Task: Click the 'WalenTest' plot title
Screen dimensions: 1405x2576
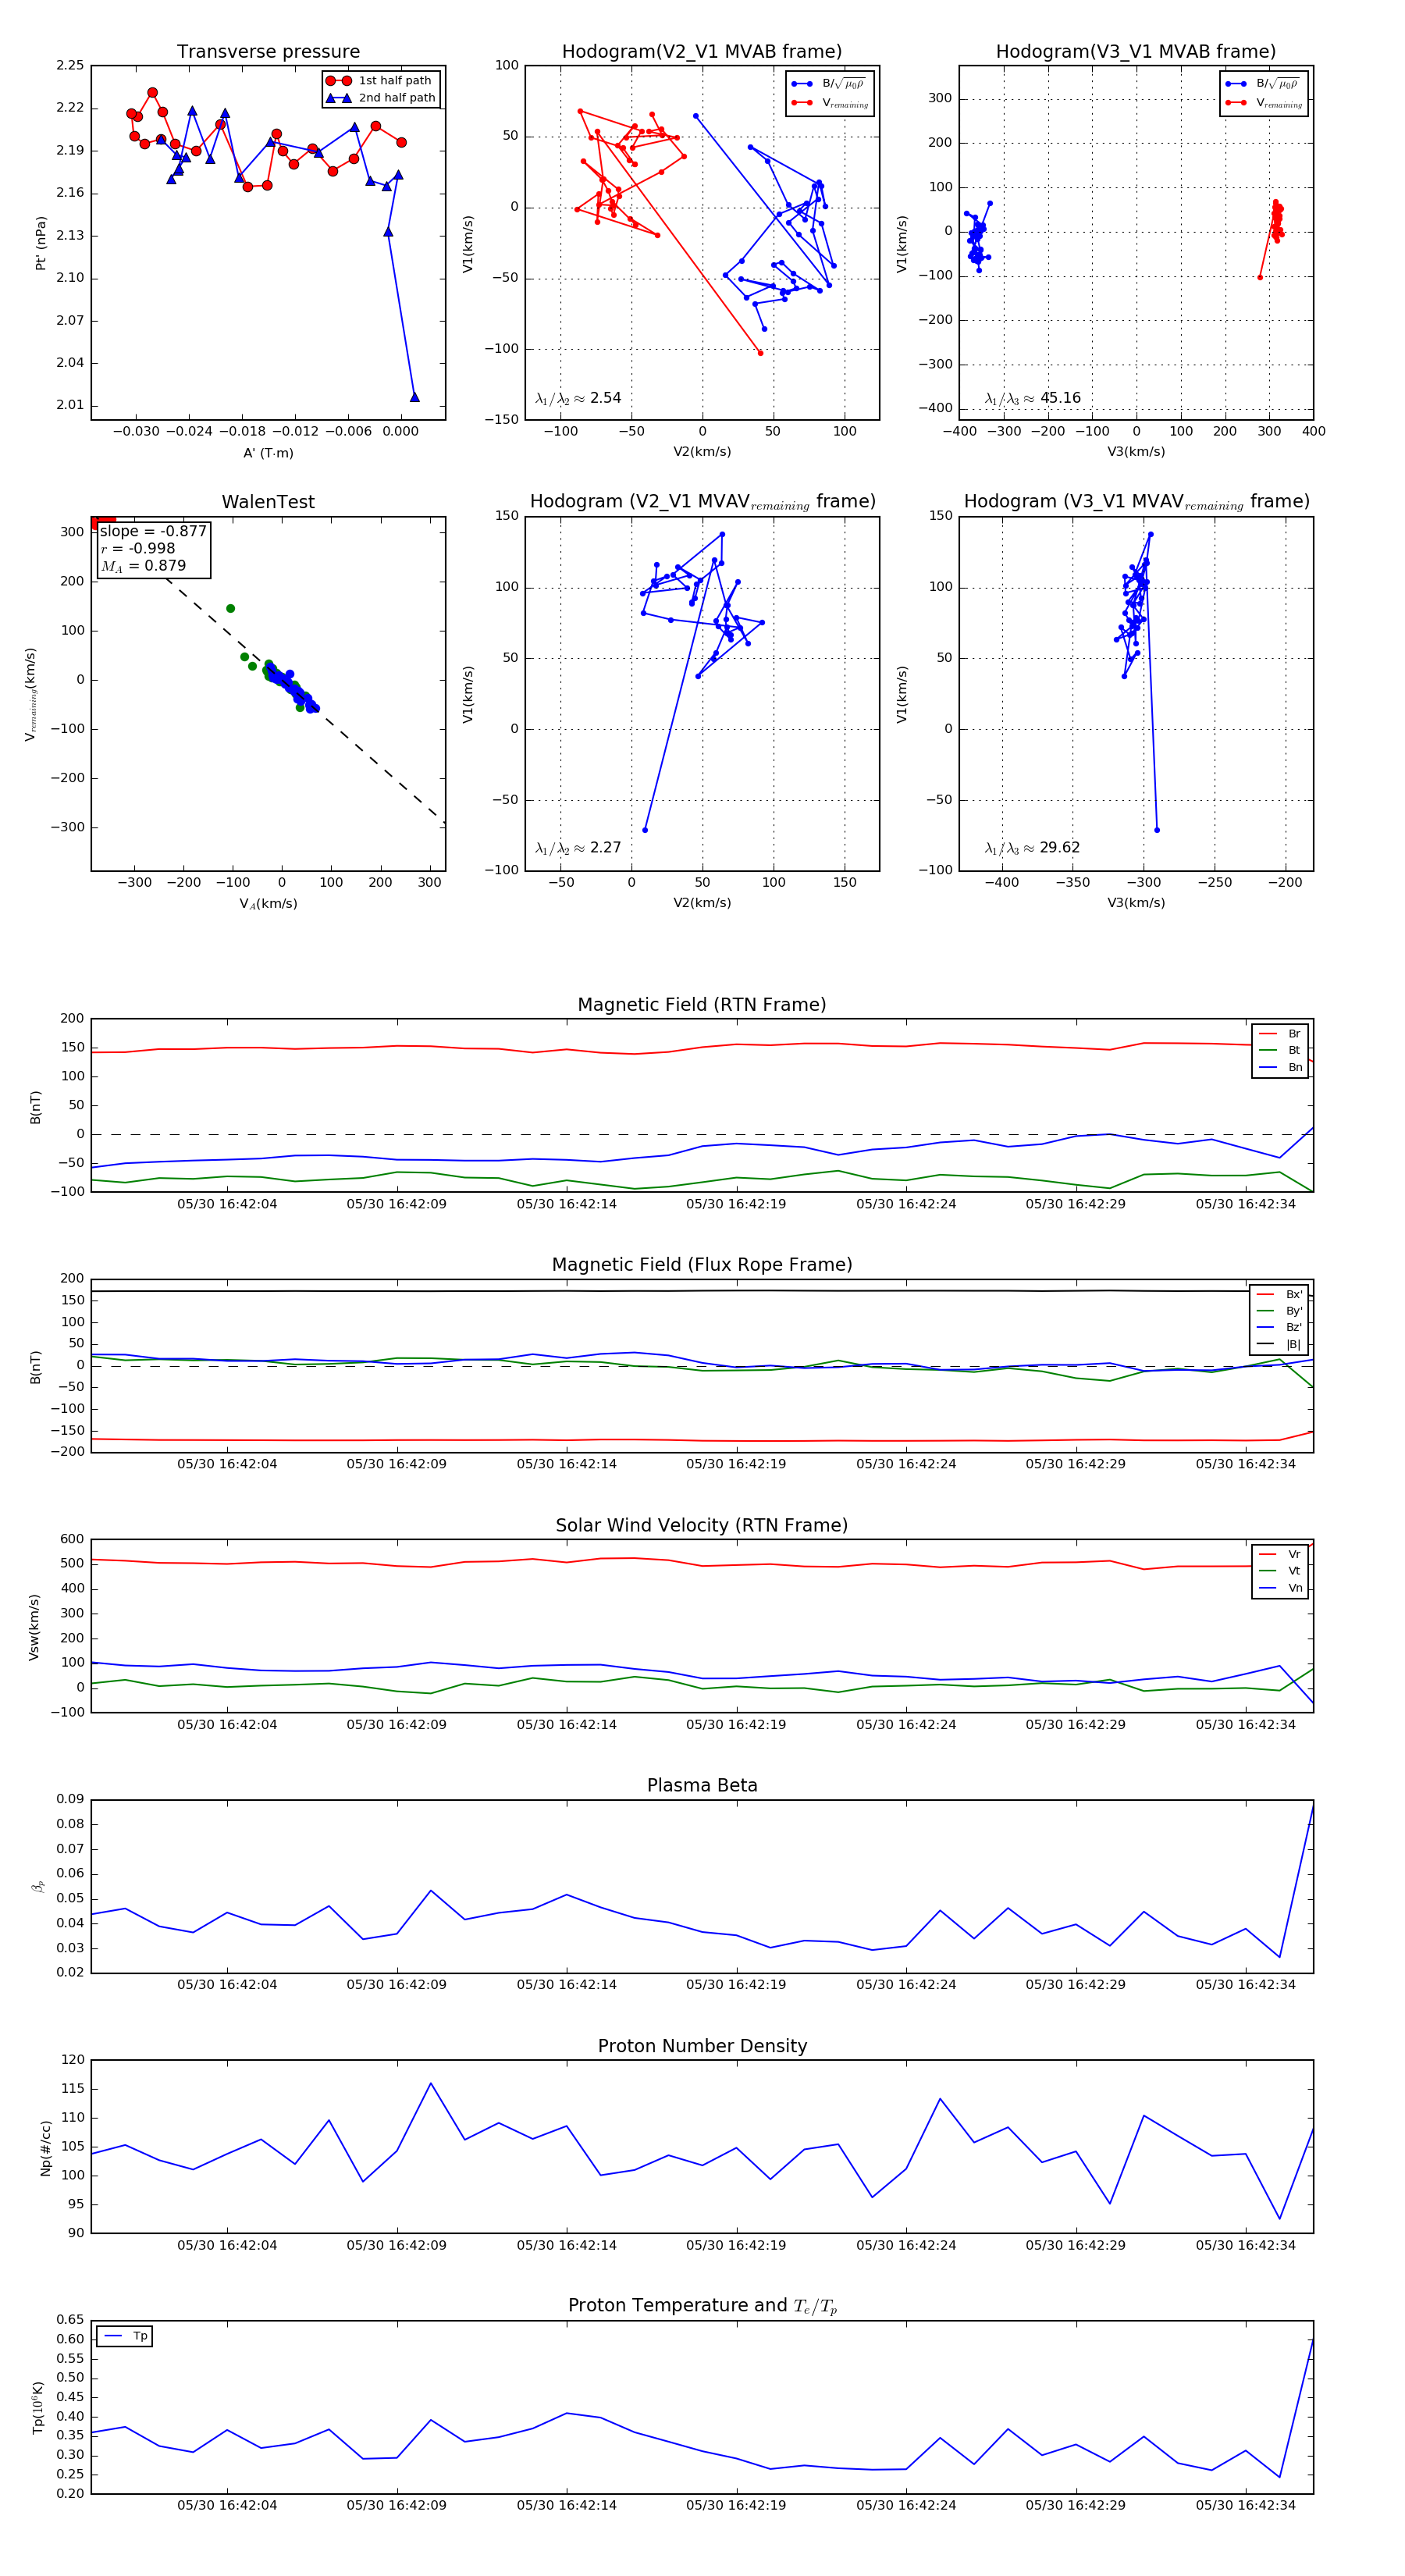Action: [268, 502]
